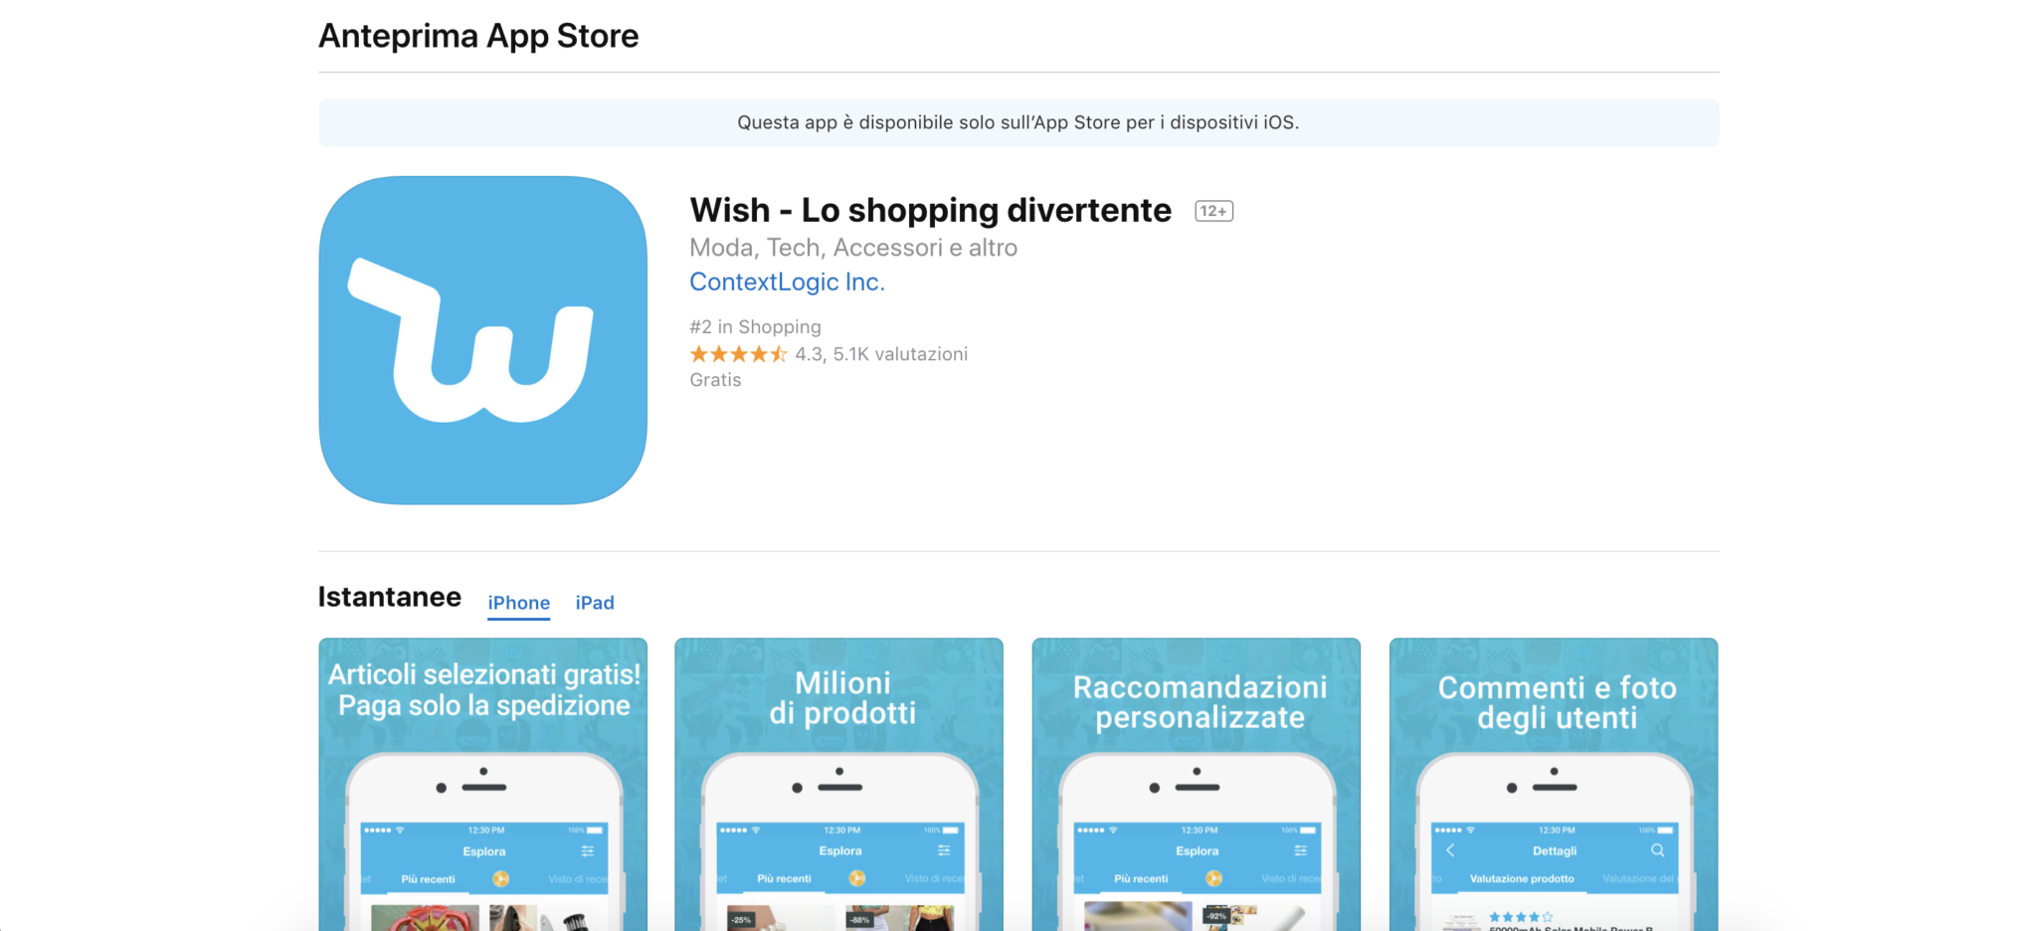Click the filter icon in first Esplora screenshot
Image resolution: width=2037 pixels, height=931 pixels.
pos(588,851)
